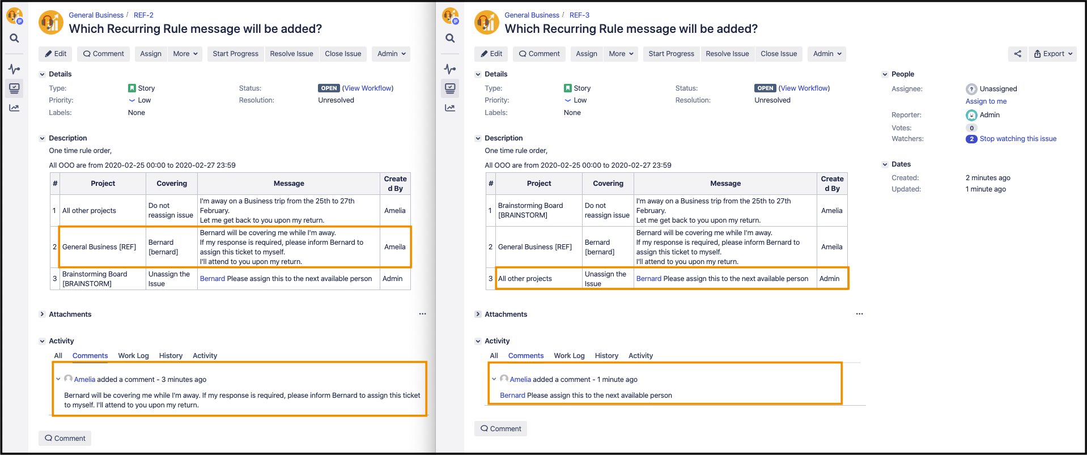
Task: Click the Jira logo in the left sidebar
Action: 14,16
